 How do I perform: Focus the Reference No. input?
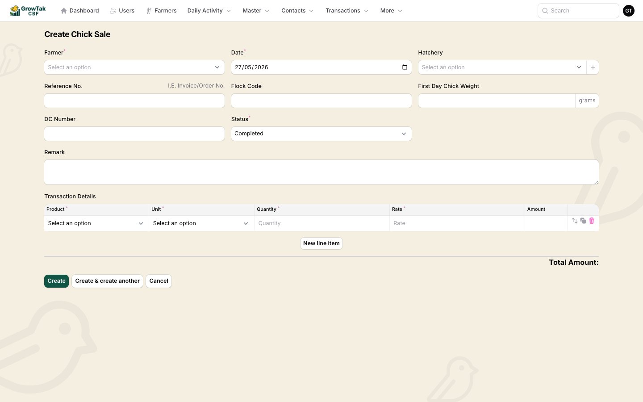pyautogui.click(x=134, y=100)
